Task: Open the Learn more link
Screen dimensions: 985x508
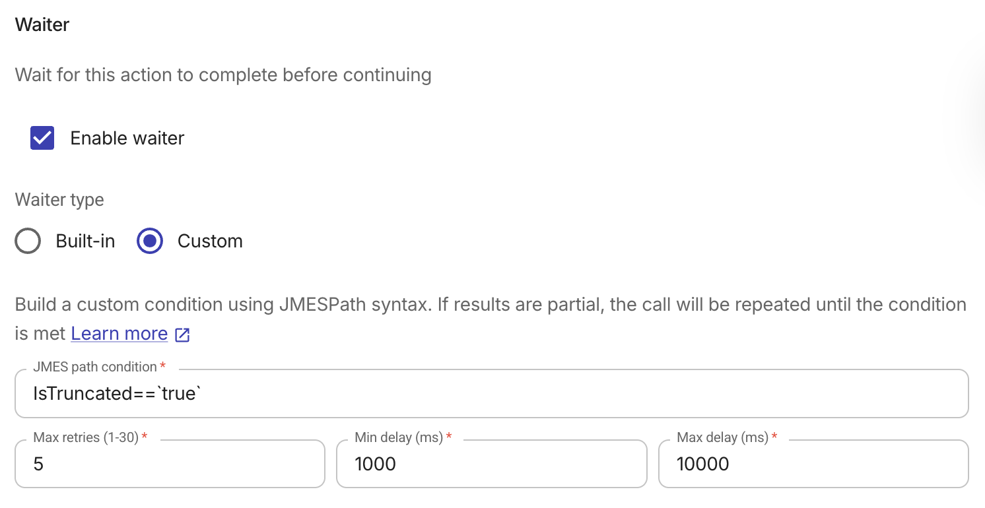Action: coord(119,334)
